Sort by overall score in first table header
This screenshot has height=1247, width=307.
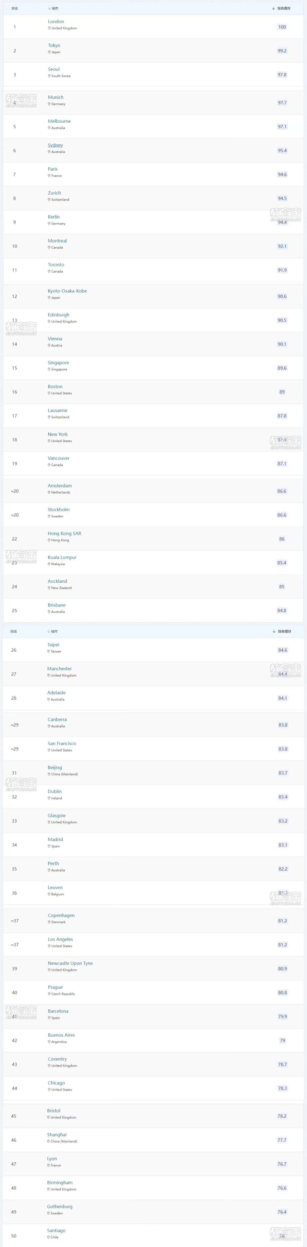pos(274,8)
